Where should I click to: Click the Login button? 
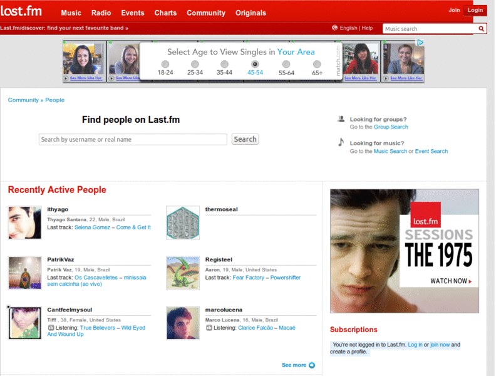[475, 10]
